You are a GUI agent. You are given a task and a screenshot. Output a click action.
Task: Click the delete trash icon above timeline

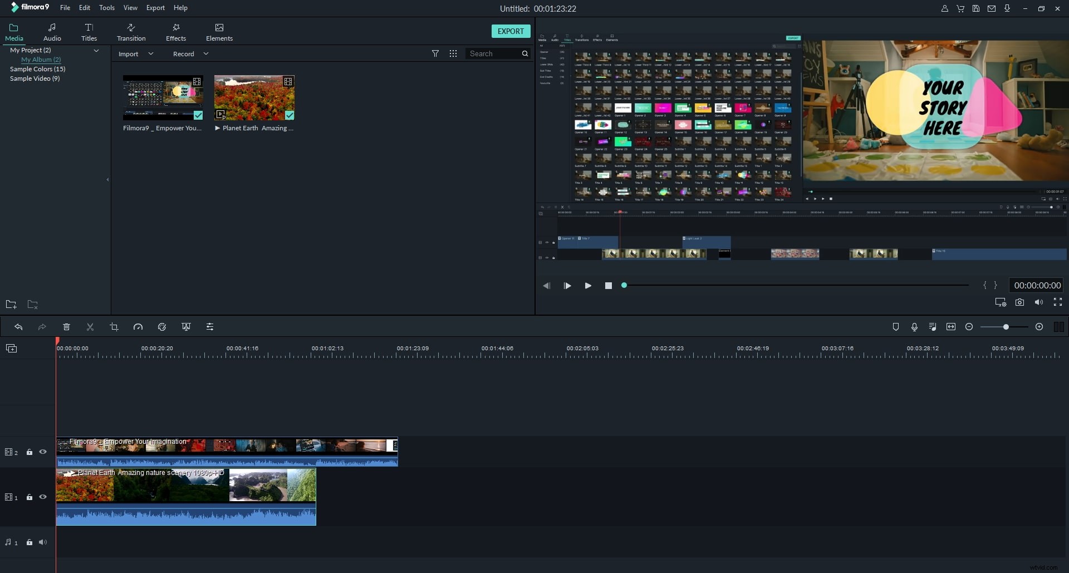click(x=66, y=327)
